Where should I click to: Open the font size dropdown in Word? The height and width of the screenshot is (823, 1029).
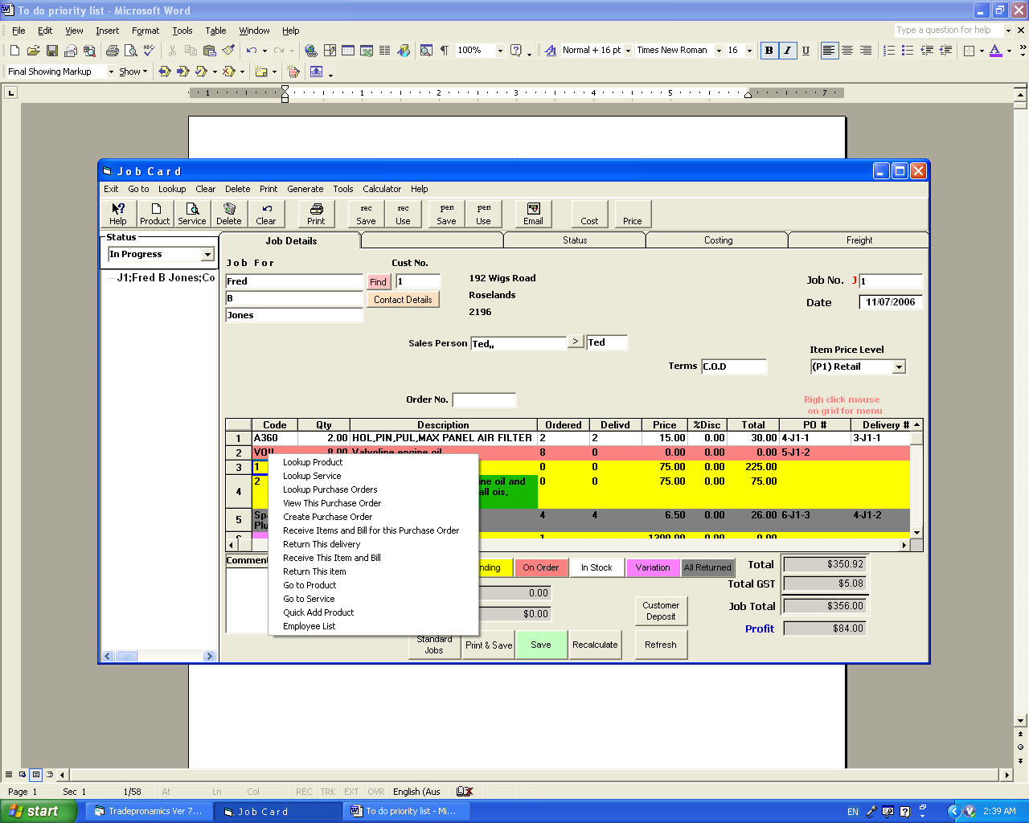[x=748, y=50]
